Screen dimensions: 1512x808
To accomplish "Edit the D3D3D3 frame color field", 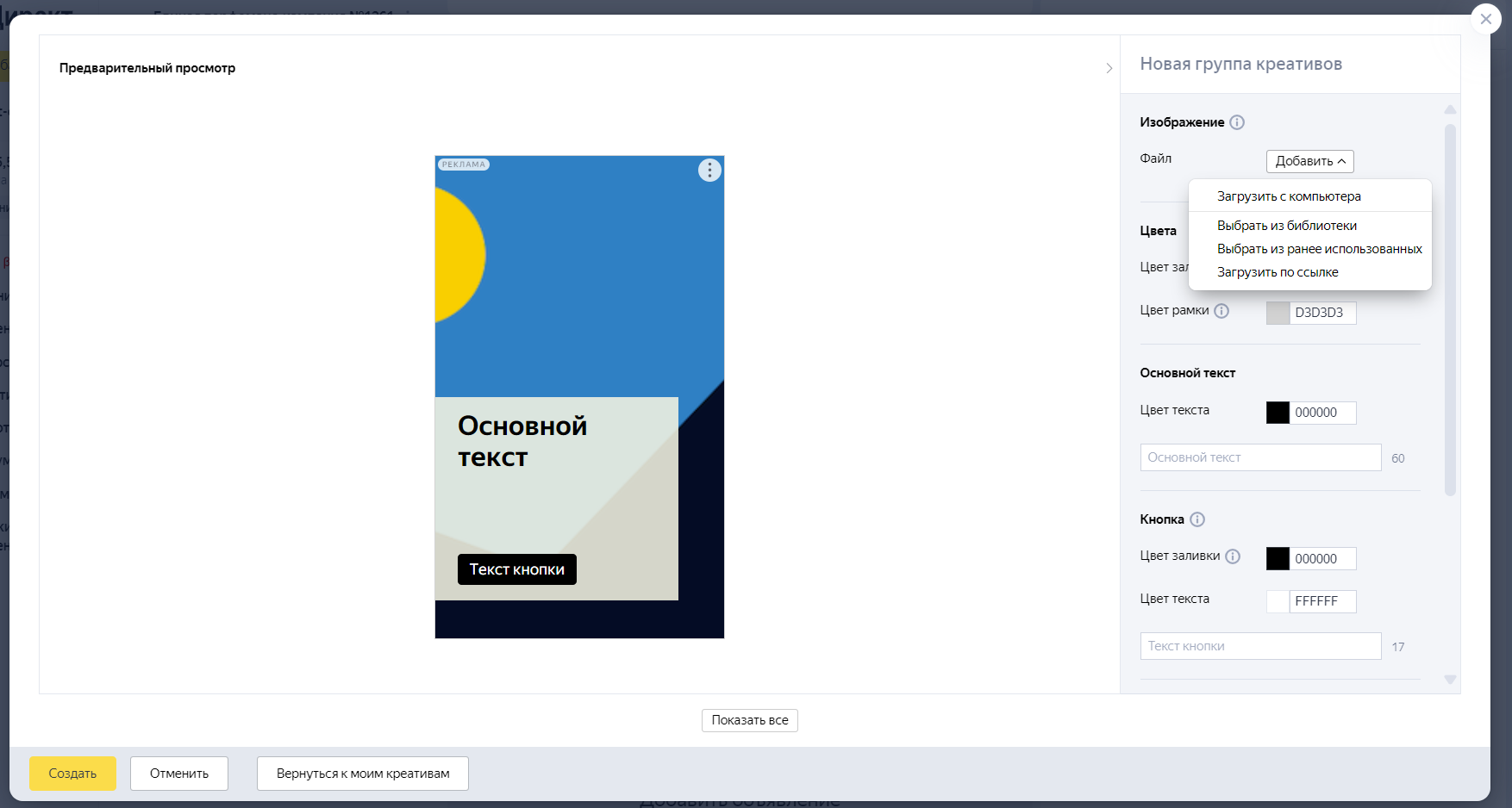I will [x=1323, y=313].
